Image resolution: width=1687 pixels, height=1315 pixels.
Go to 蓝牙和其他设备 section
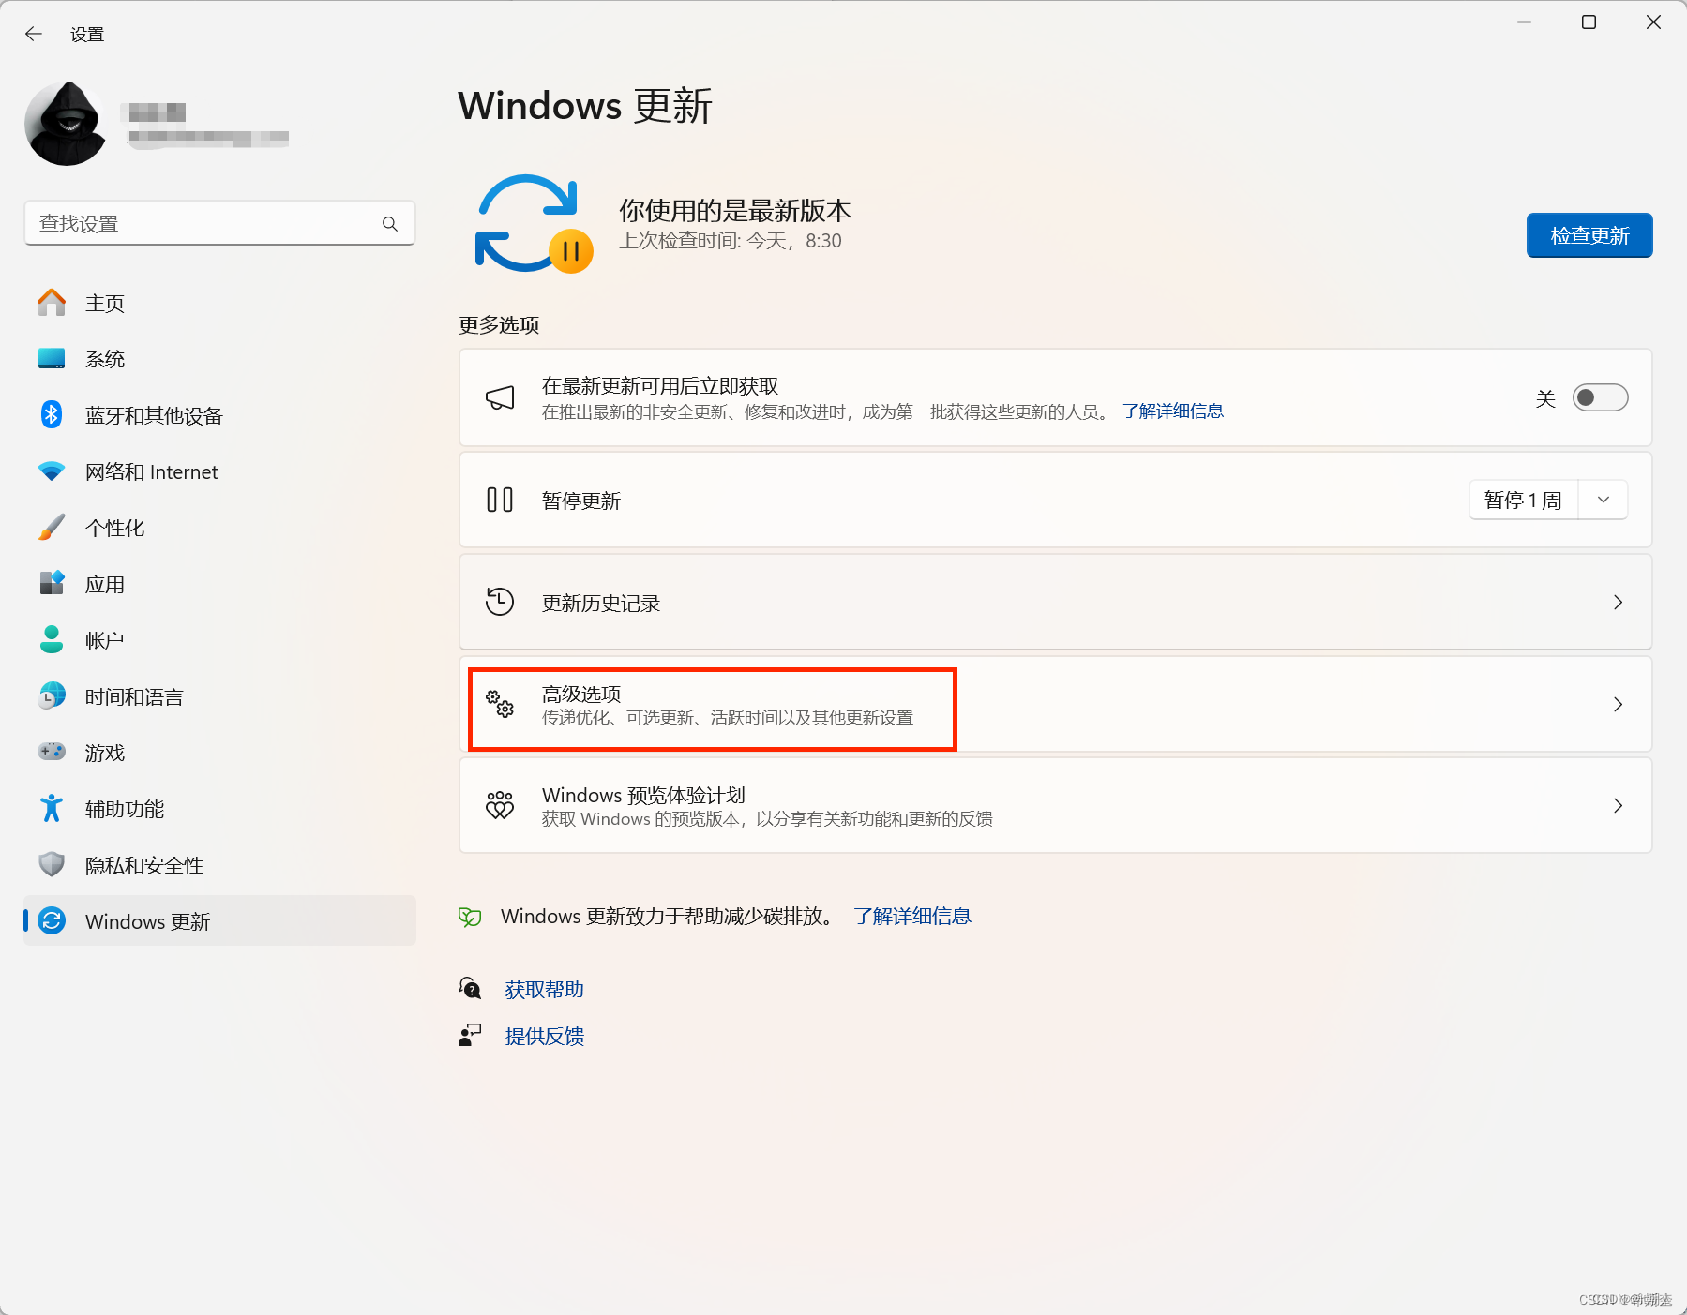click(x=219, y=415)
